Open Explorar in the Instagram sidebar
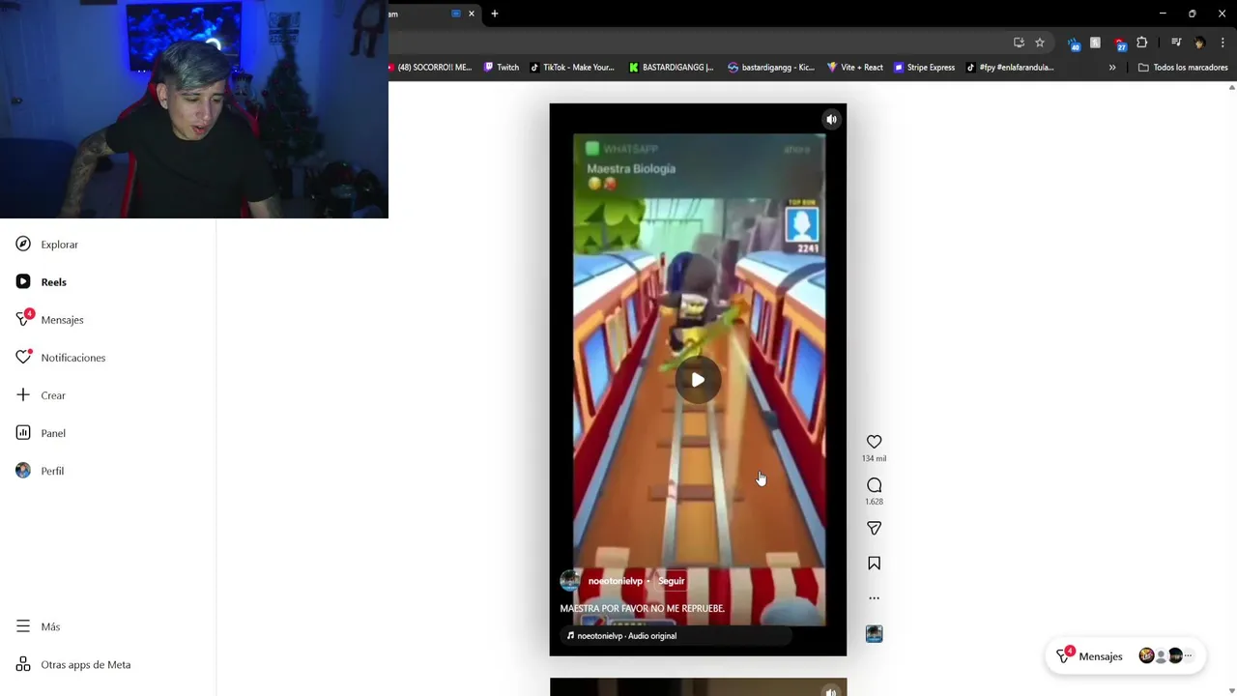Image resolution: width=1237 pixels, height=696 pixels. tap(47, 245)
